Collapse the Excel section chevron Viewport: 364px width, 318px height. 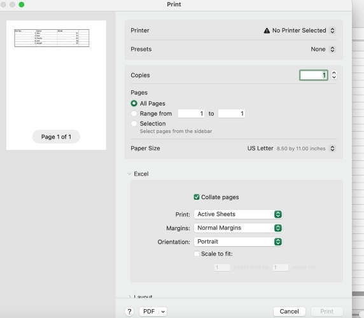point(129,174)
